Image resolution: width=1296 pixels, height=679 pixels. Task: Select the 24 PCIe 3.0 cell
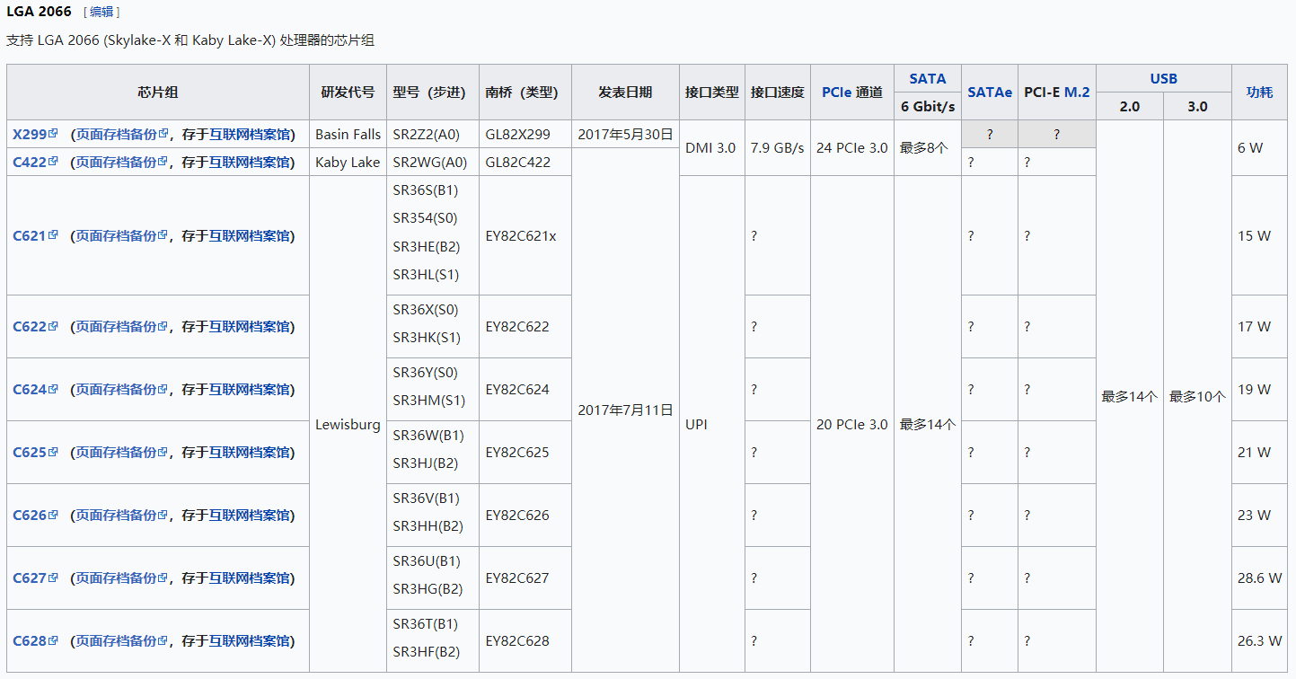(x=851, y=147)
